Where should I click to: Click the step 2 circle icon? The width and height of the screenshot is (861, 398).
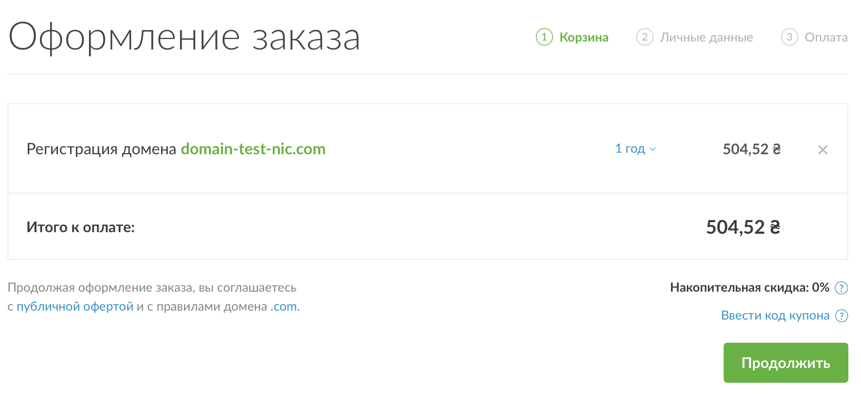pos(645,37)
